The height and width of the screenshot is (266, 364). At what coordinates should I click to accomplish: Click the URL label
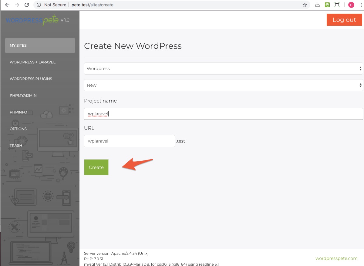[x=89, y=128]
